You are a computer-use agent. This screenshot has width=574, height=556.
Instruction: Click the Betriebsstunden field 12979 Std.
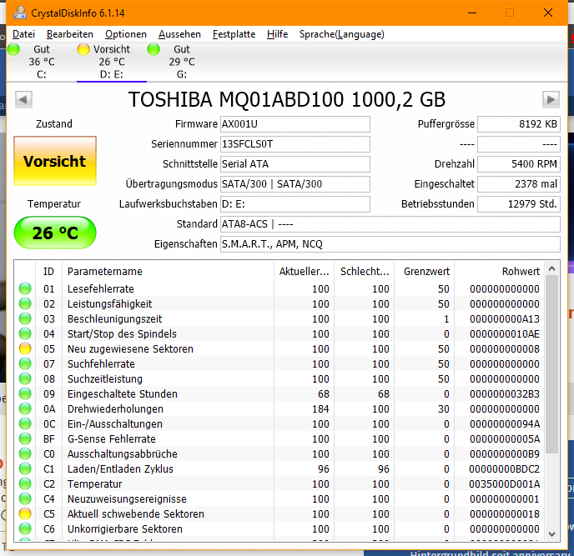519,204
